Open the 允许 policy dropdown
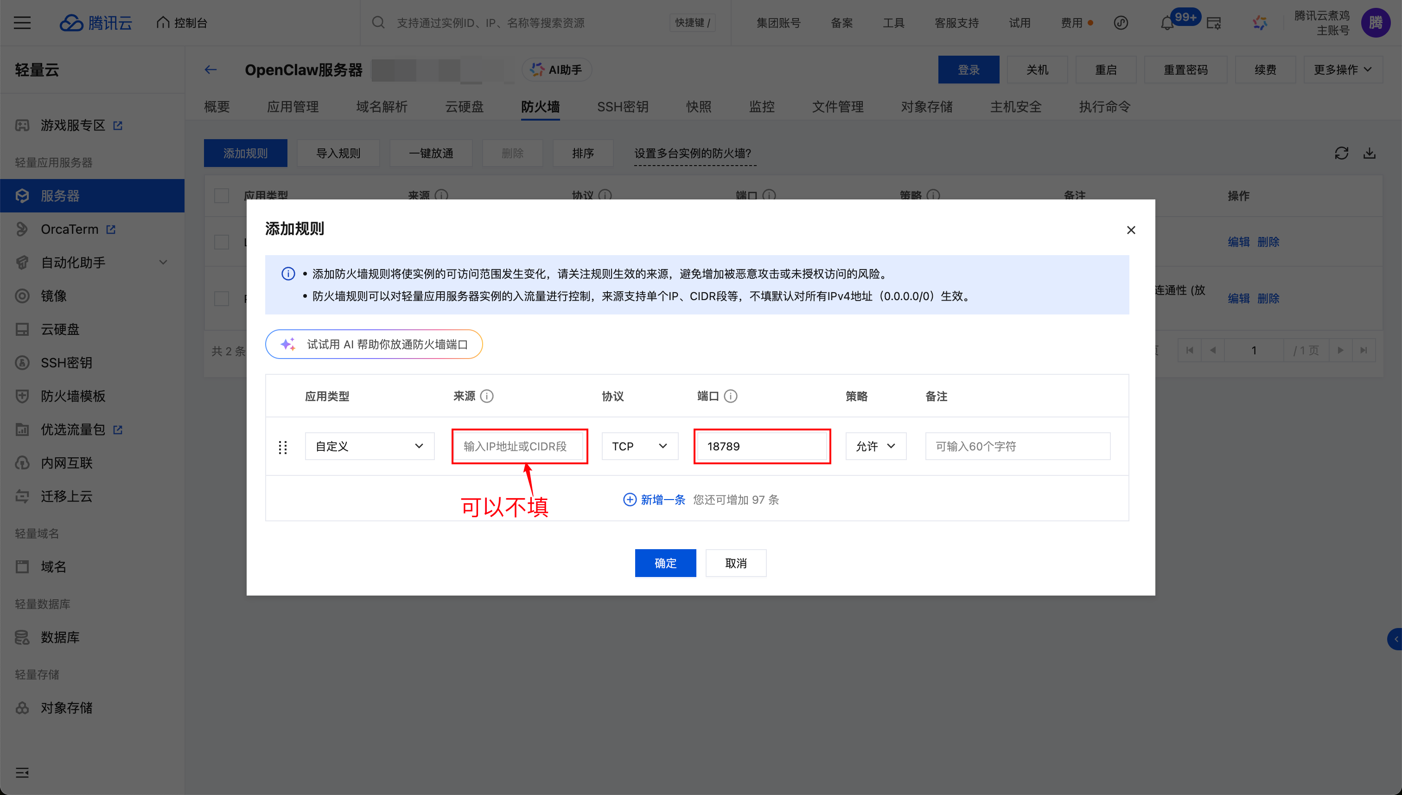Viewport: 1402px width, 795px height. (875, 446)
